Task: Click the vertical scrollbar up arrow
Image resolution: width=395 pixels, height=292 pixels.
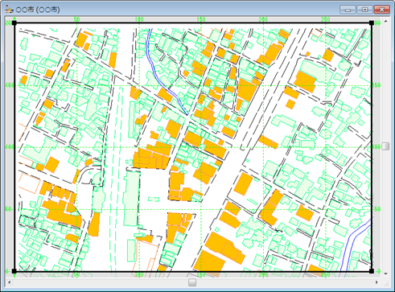Action: (x=385, y=21)
